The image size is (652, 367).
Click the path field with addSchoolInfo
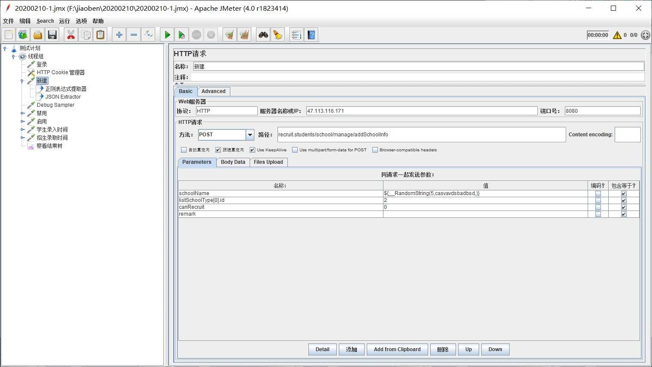(422, 135)
